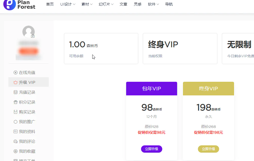Click the red 促销价仅需98元 text
254x161 pixels.
point(151,132)
